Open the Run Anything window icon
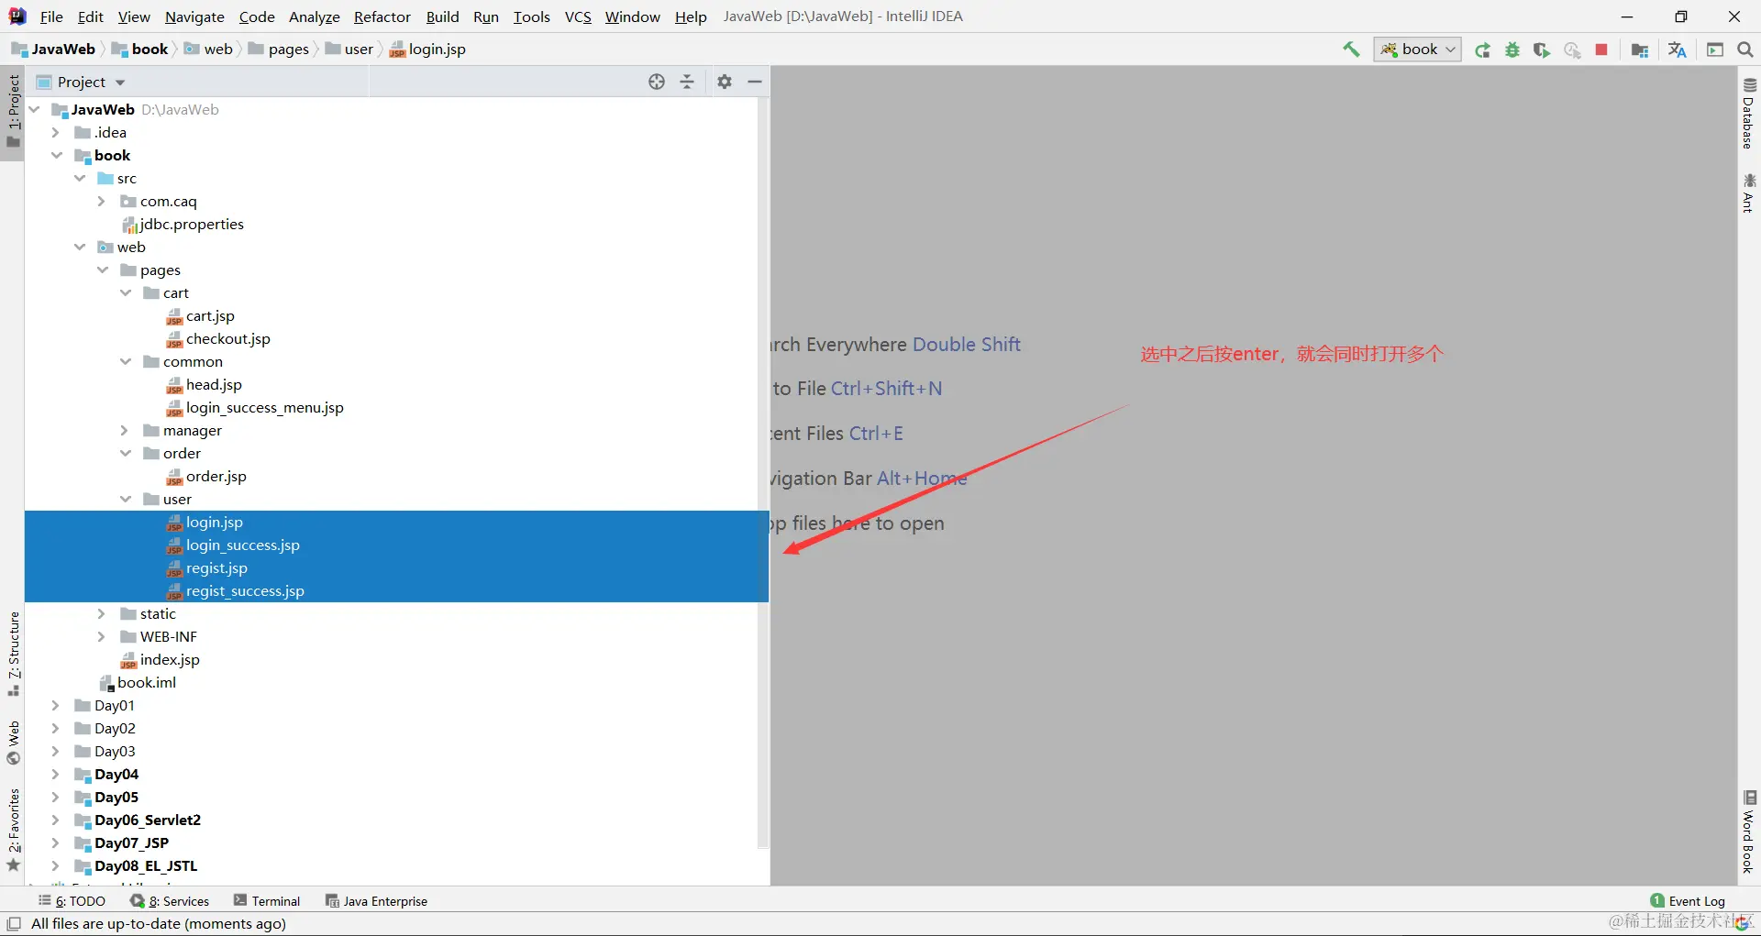This screenshot has height=936, width=1761. coord(1715,50)
